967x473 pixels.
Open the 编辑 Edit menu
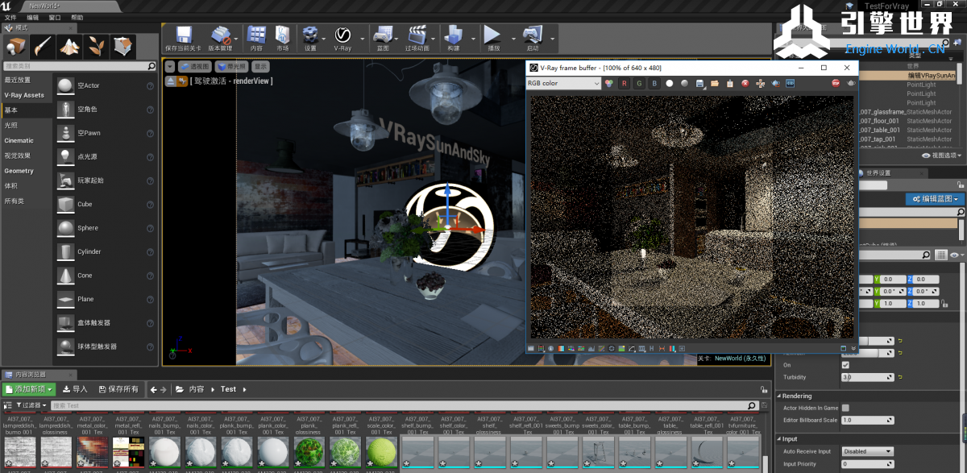(32, 17)
